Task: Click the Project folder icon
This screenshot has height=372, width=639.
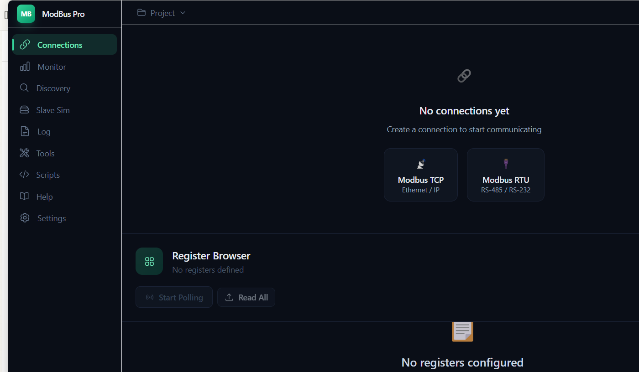Action: point(141,13)
